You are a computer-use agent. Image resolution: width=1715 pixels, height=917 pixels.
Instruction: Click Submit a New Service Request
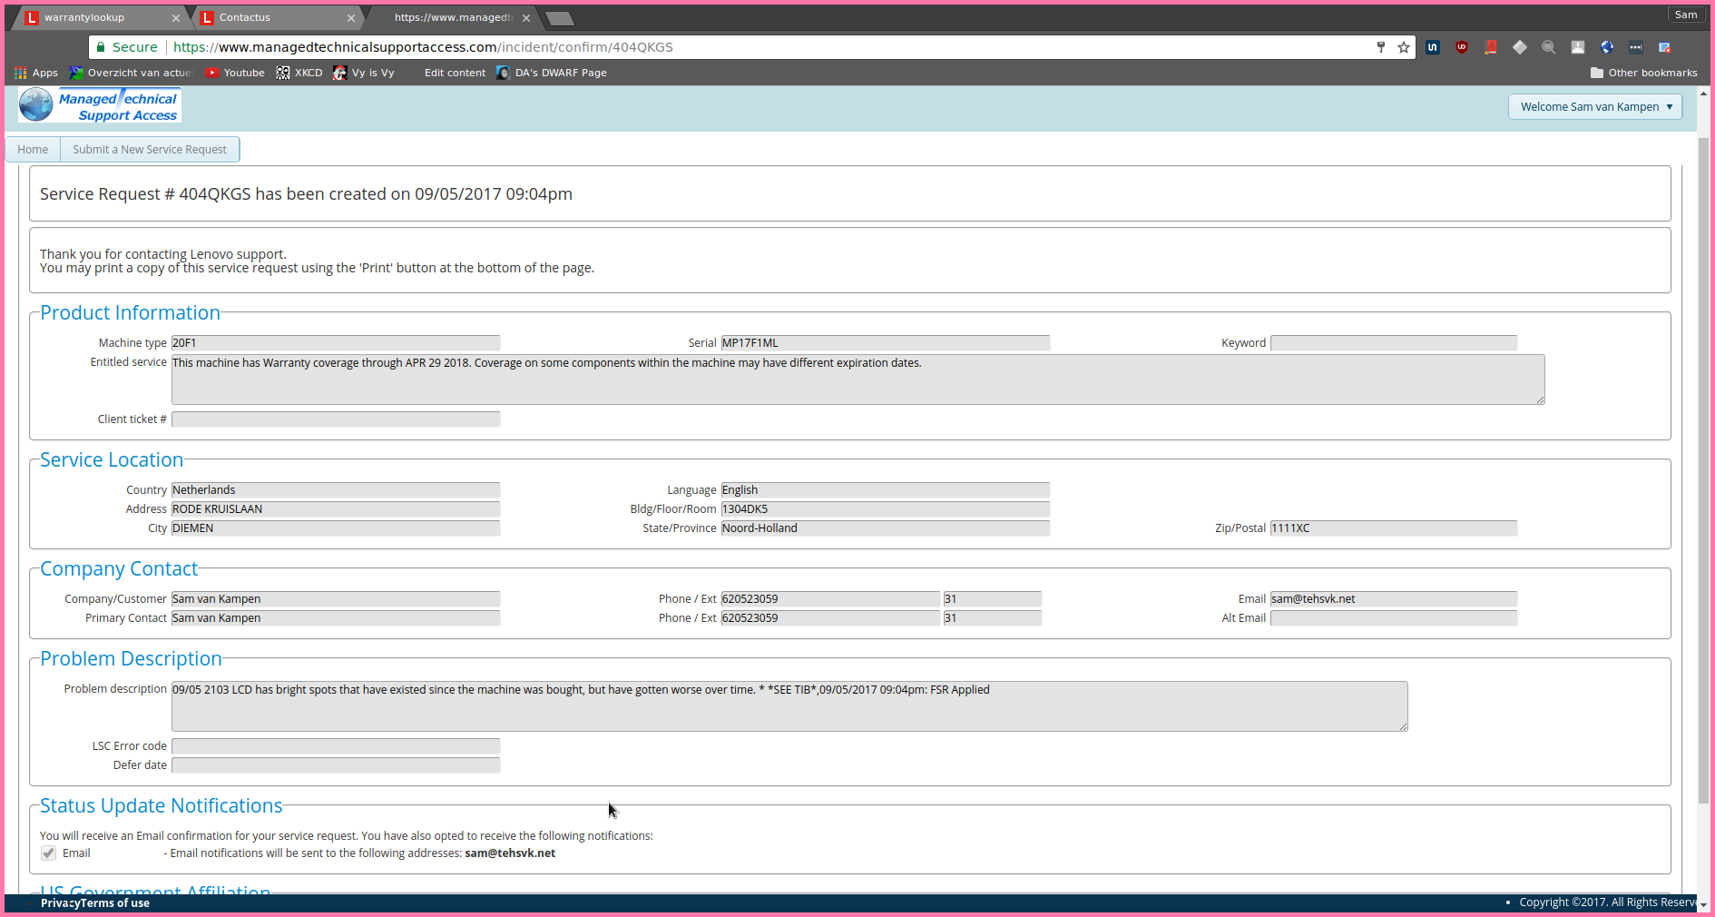[150, 150]
